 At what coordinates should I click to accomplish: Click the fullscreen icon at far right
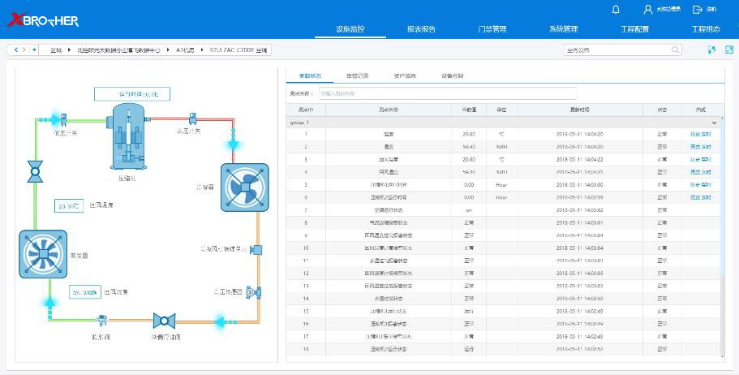click(x=728, y=50)
